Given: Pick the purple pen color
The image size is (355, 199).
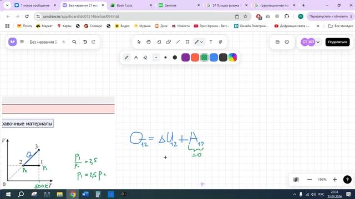Looking at the screenshot, I should [x=185, y=57].
